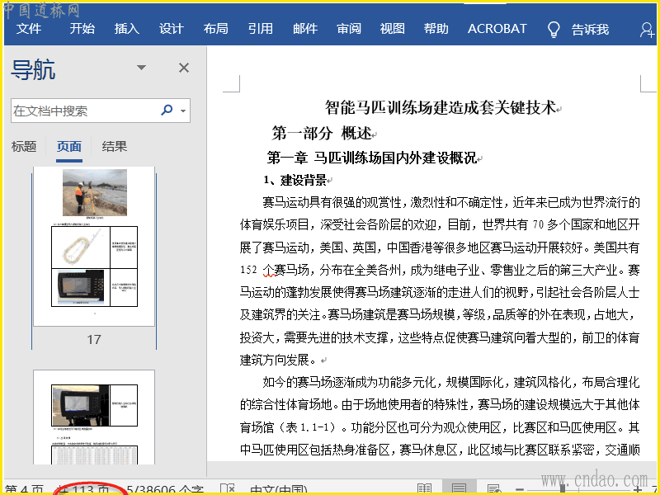Open the 帮助 ribbon tab

436,29
